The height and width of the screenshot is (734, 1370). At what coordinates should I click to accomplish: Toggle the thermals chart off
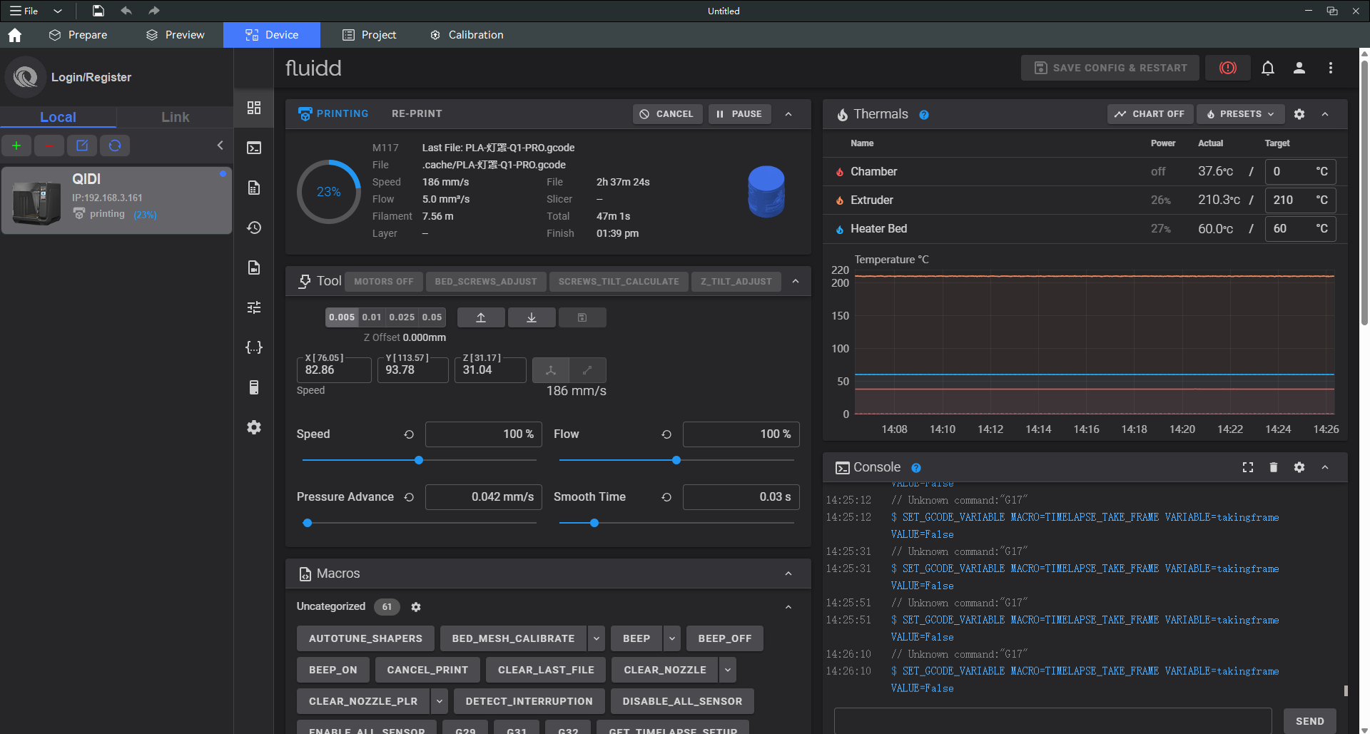pos(1150,114)
